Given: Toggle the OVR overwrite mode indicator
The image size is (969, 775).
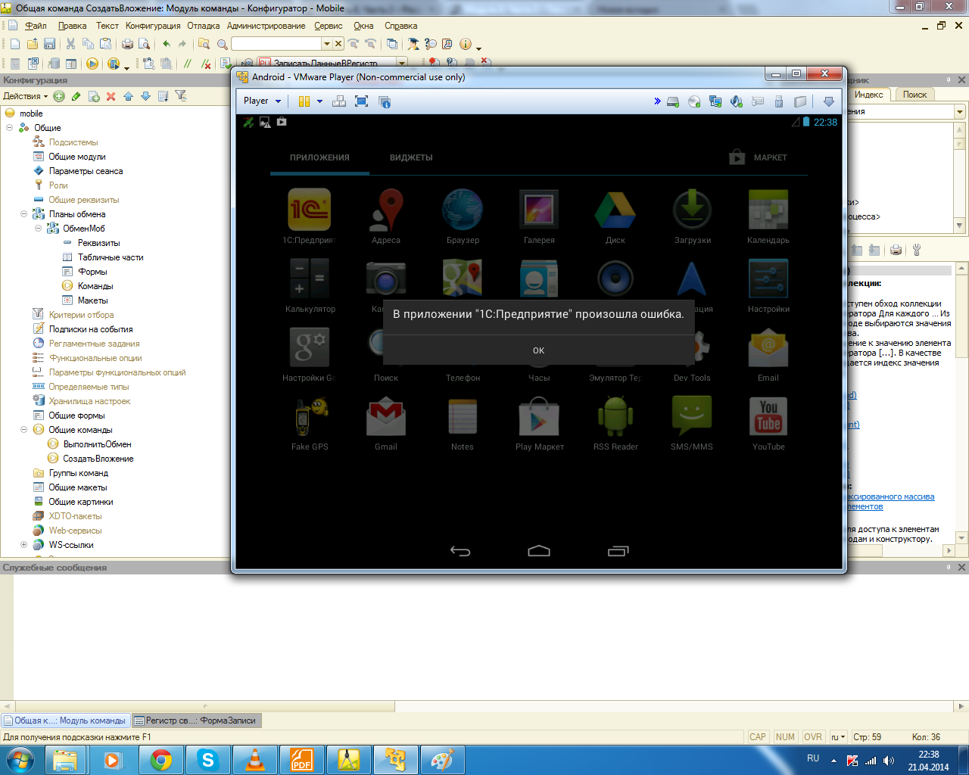Looking at the screenshot, I should click(813, 737).
